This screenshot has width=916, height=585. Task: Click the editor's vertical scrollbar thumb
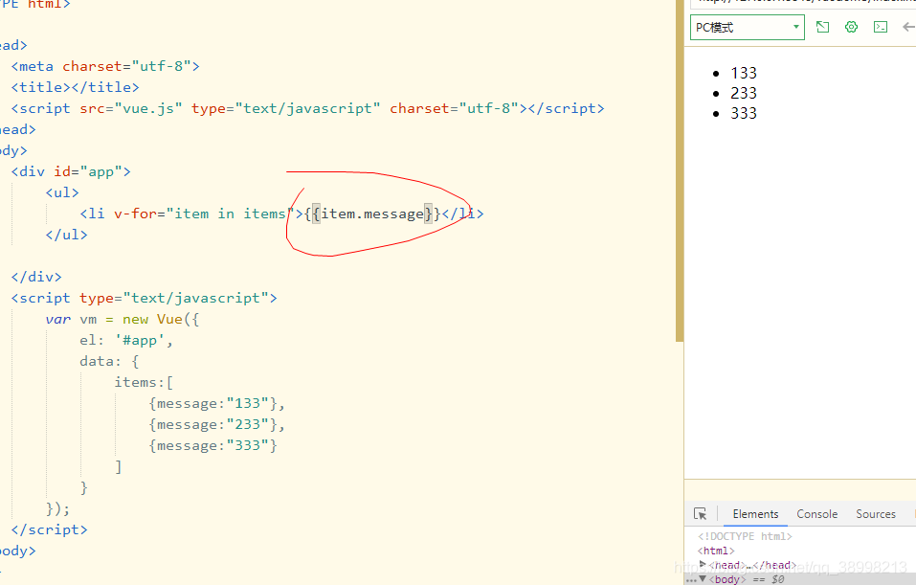coord(680,170)
